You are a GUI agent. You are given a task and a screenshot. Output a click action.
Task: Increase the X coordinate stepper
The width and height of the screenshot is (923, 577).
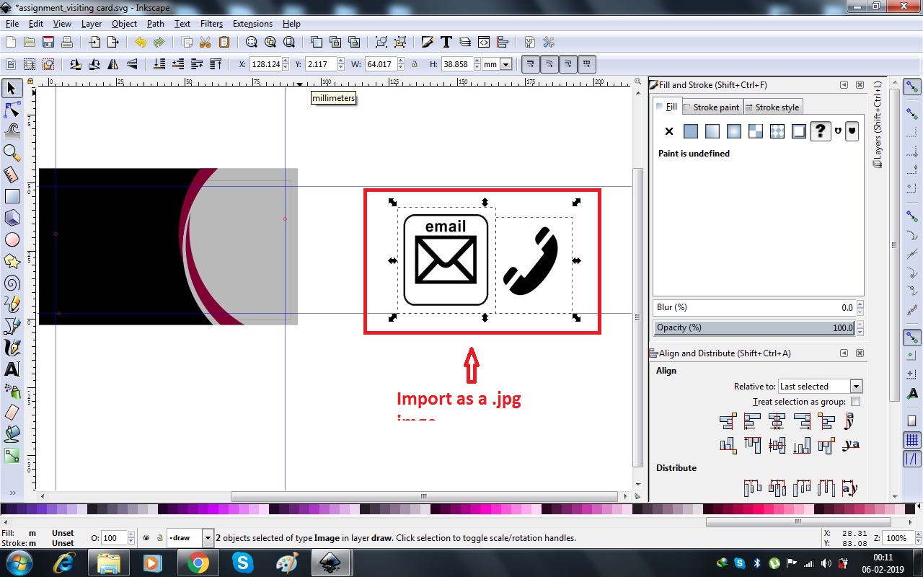coord(286,61)
